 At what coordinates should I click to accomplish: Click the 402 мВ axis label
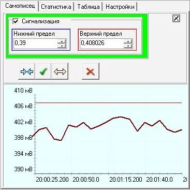point(23,122)
